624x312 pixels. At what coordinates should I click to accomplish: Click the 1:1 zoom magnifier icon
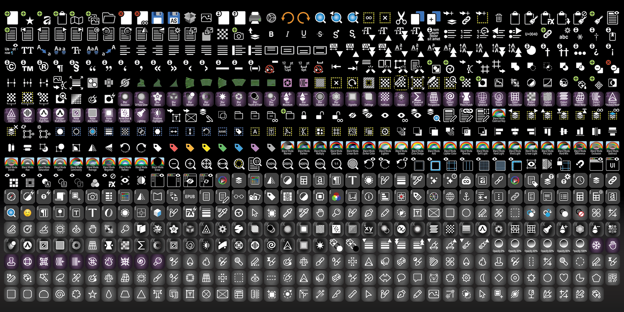pyautogui.click(x=336, y=164)
